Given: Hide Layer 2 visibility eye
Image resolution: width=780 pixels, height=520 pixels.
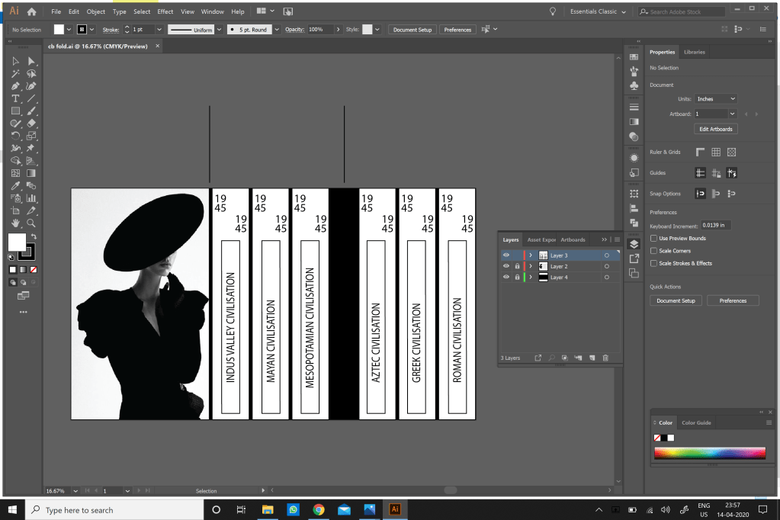Looking at the screenshot, I should pyautogui.click(x=506, y=266).
